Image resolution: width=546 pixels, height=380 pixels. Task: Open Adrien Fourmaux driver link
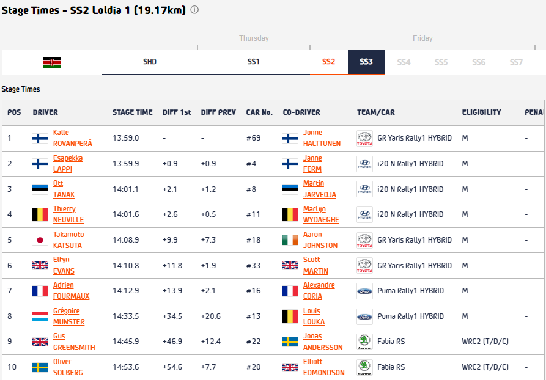click(x=71, y=291)
